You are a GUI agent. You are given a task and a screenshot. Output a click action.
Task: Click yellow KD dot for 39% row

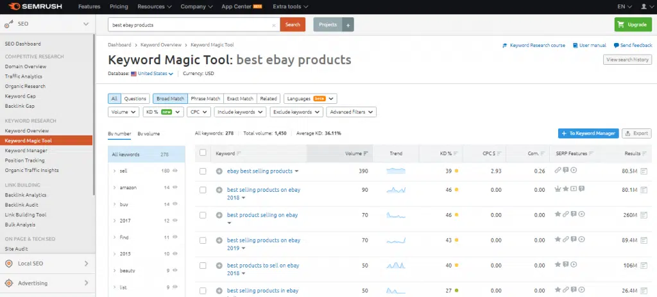(x=456, y=171)
